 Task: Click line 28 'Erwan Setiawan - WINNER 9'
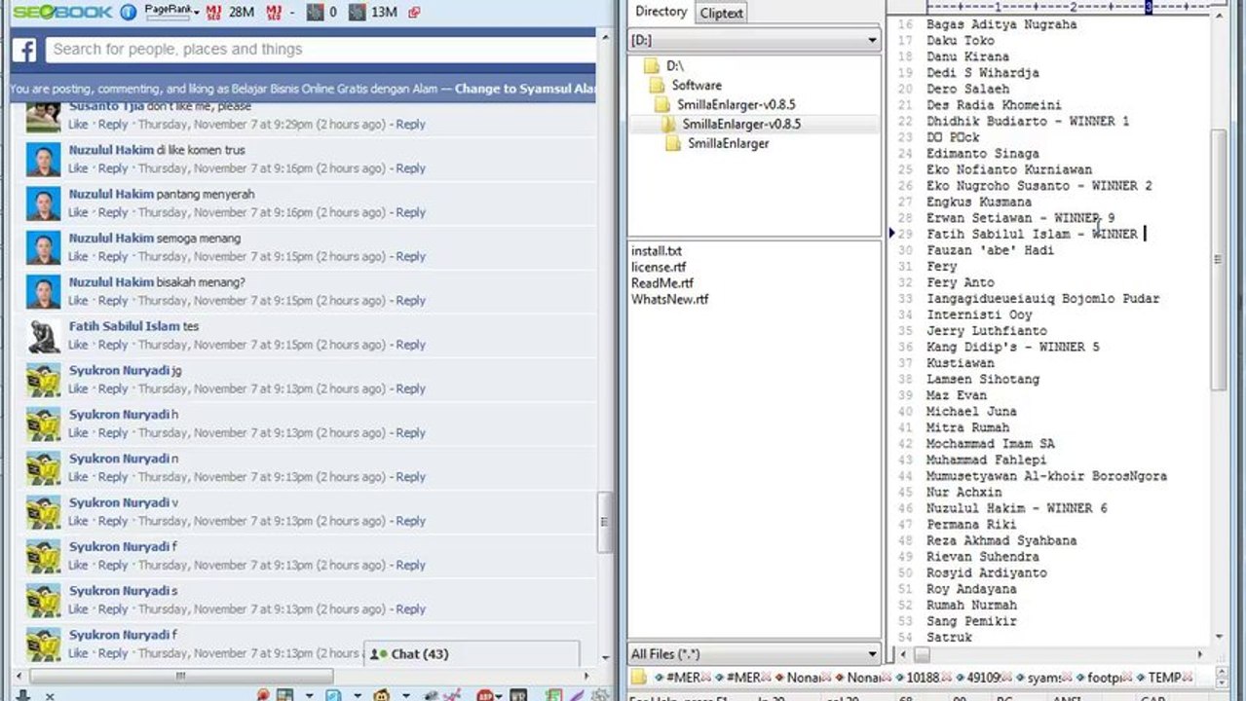(x=1020, y=218)
